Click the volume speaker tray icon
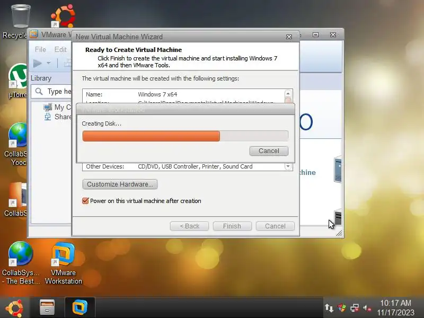The width and height of the screenshot is (424, 318). [x=367, y=308]
